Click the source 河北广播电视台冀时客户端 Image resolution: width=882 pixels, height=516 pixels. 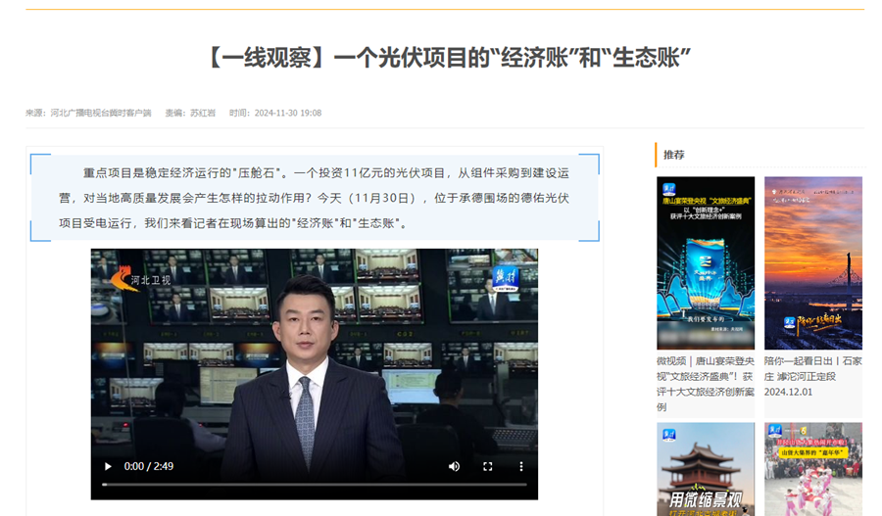(x=101, y=113)
